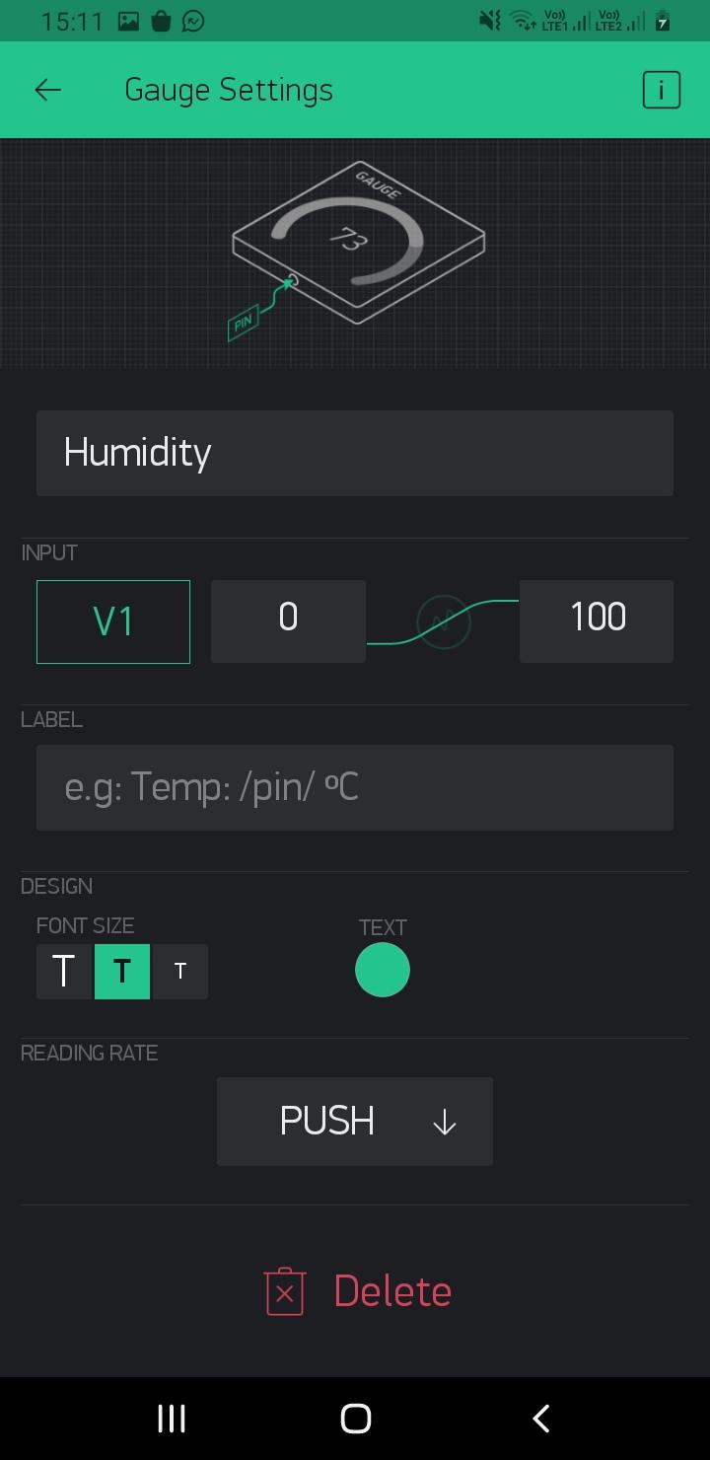Tap the Delete widget button
Image resolution: width=710 pixels, height=1460 pixels.
pos(358,1291)
